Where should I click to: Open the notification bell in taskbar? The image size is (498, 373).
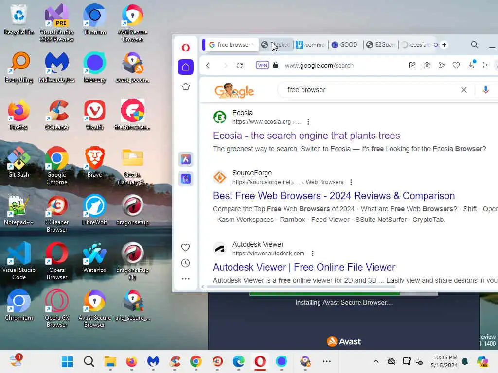click(465, 361)
